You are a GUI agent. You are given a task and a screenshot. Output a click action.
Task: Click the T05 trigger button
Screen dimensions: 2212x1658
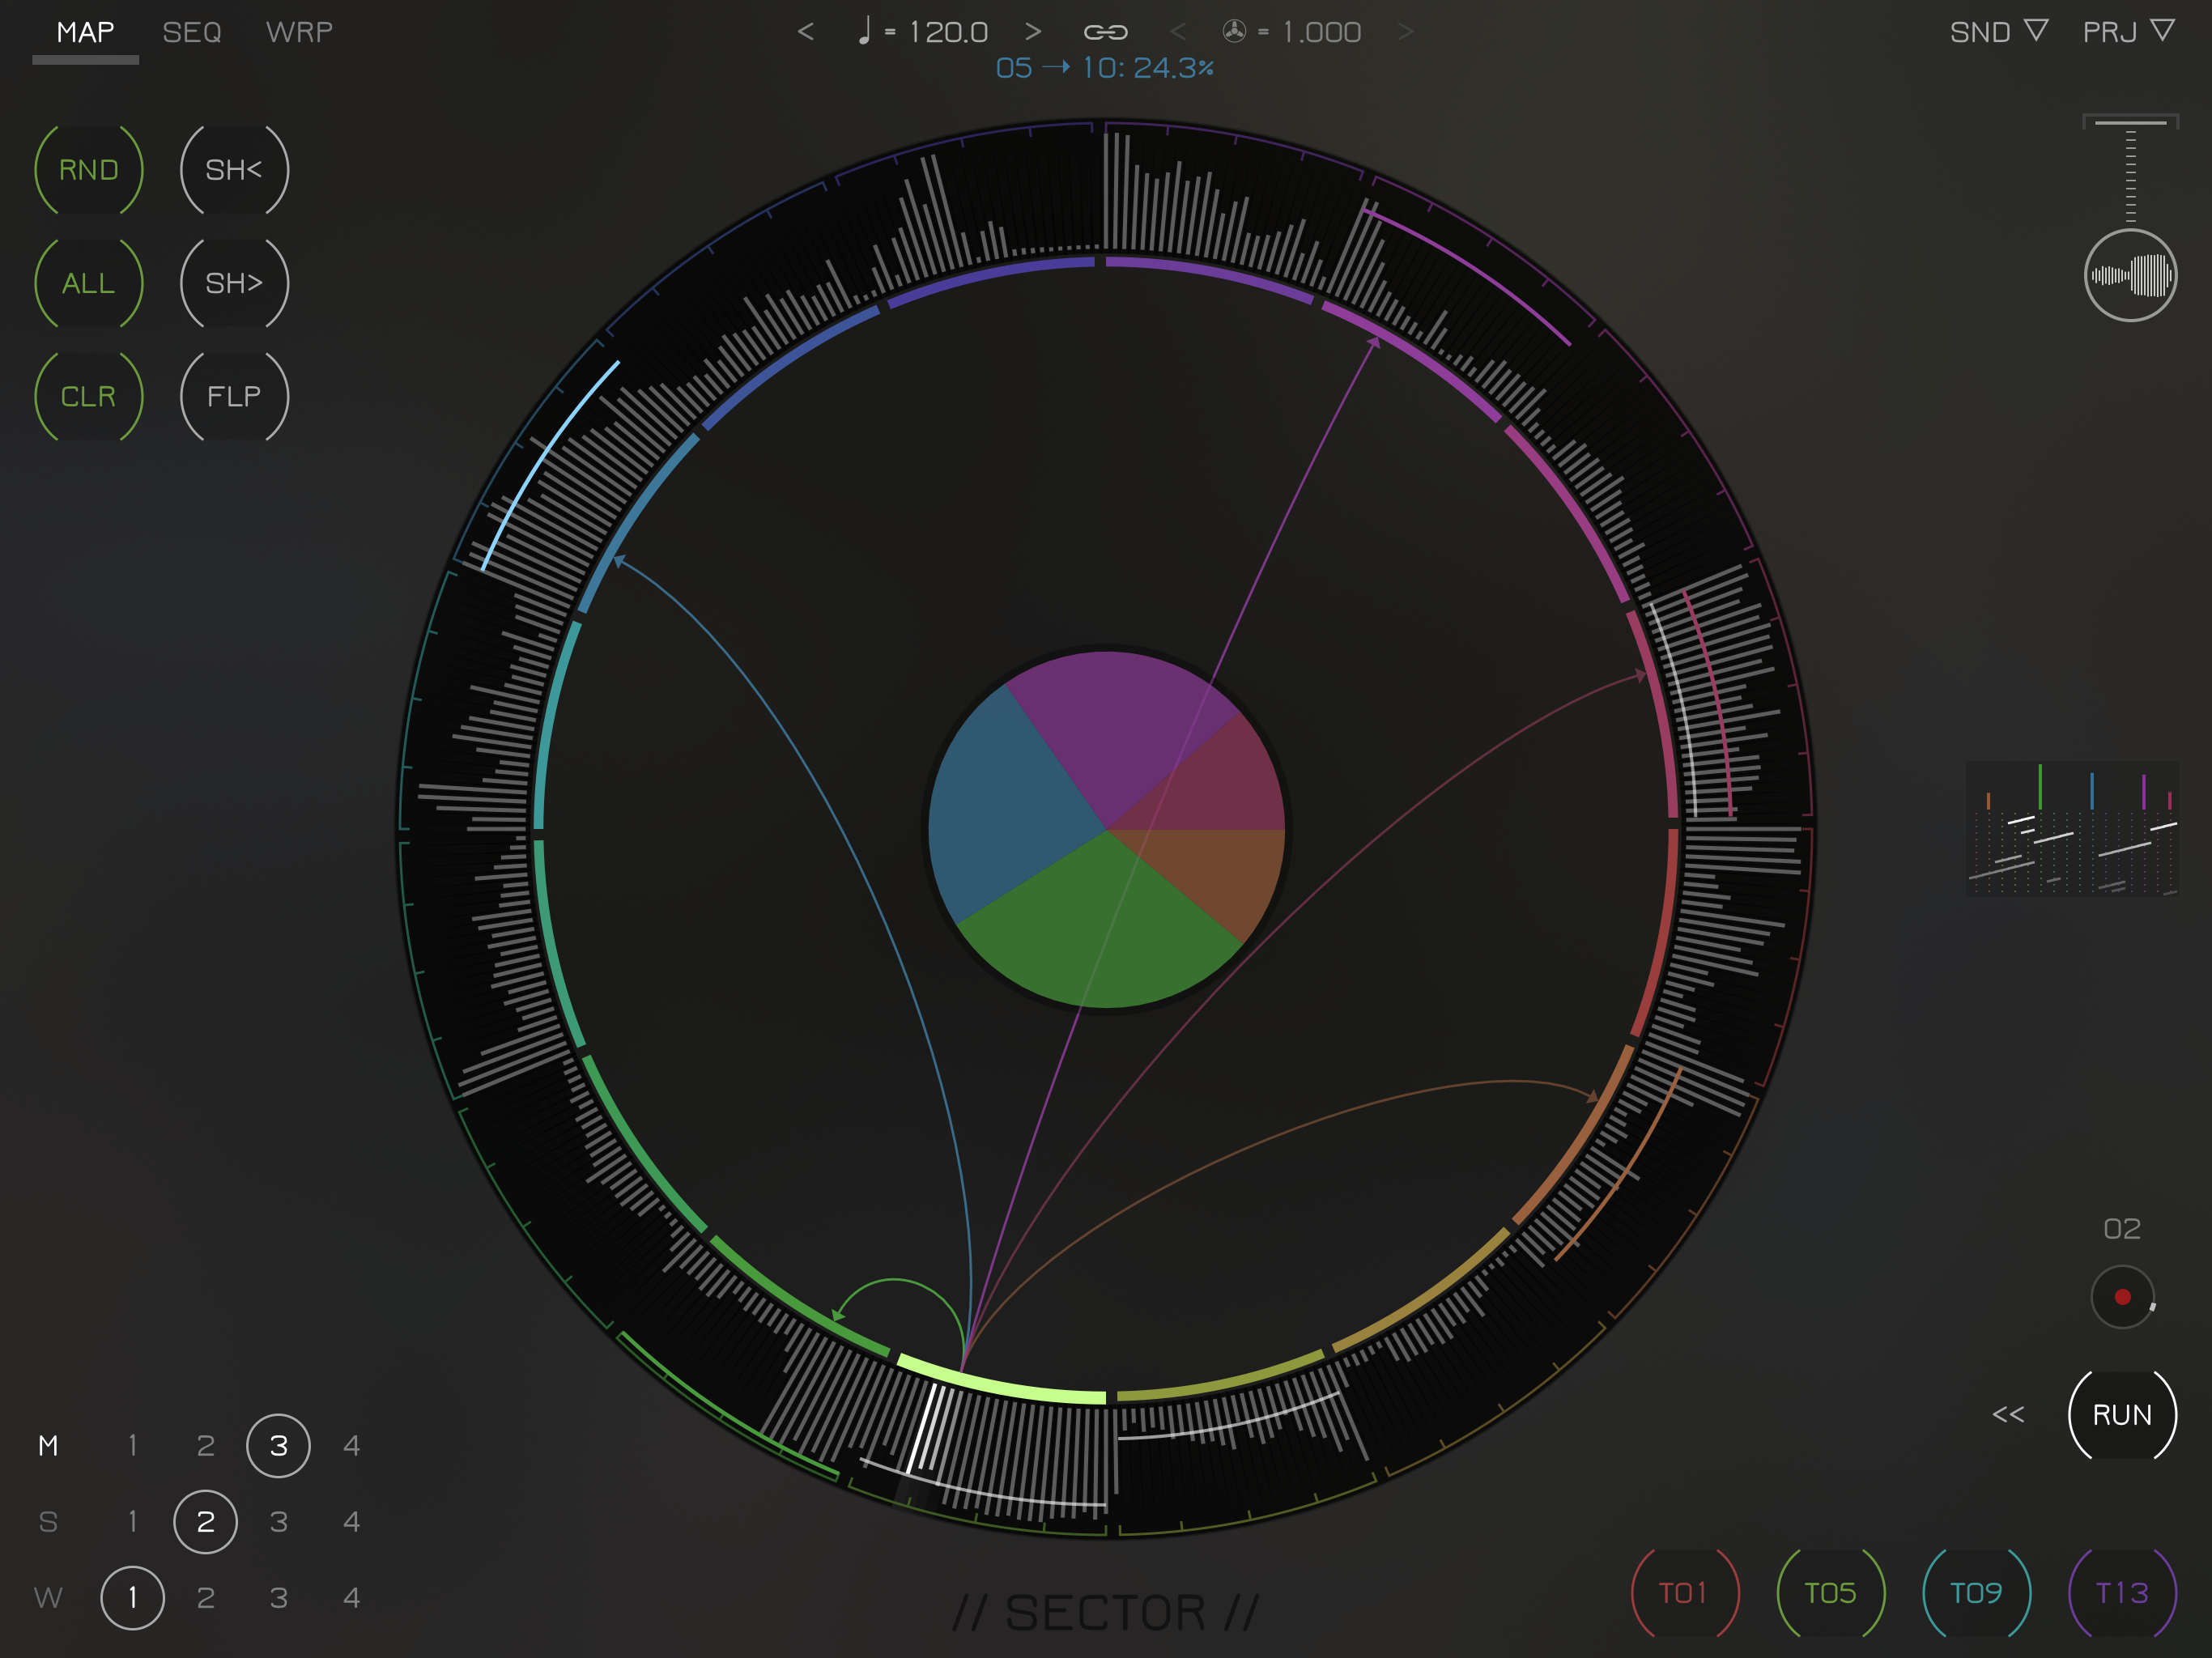pos(1830,1592)
